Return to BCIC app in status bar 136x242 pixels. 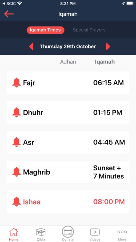point(9,4)
